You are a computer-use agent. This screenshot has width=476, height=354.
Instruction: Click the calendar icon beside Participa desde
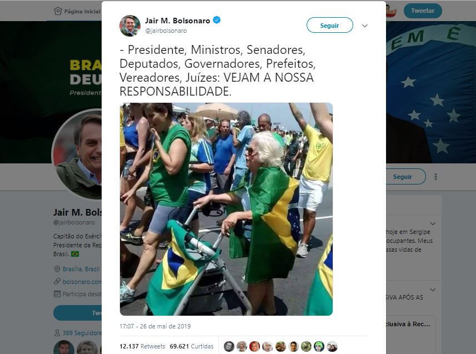57,294
